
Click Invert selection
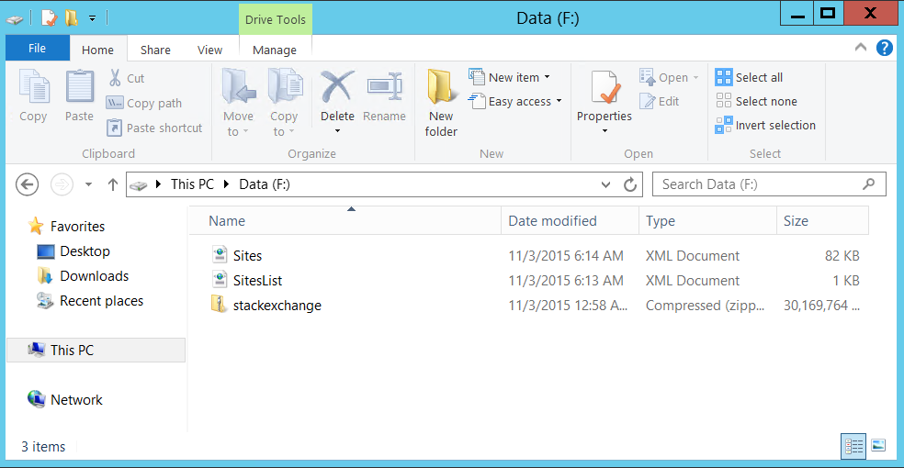(x=765, y=126)
